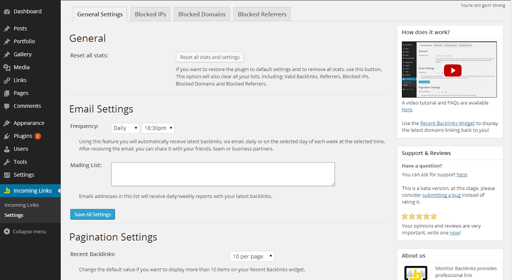Play the tutorial video thumbnail

pyautogui.click(x=452, y=69)
